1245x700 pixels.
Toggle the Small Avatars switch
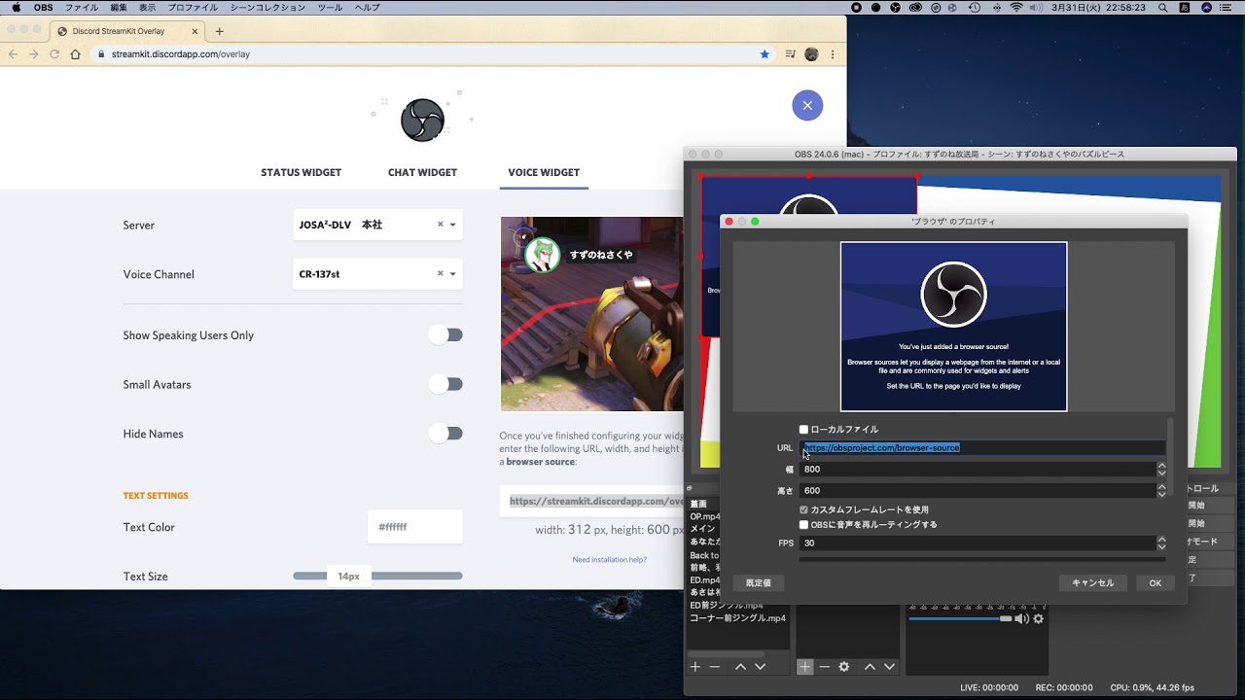pos(446,384)
